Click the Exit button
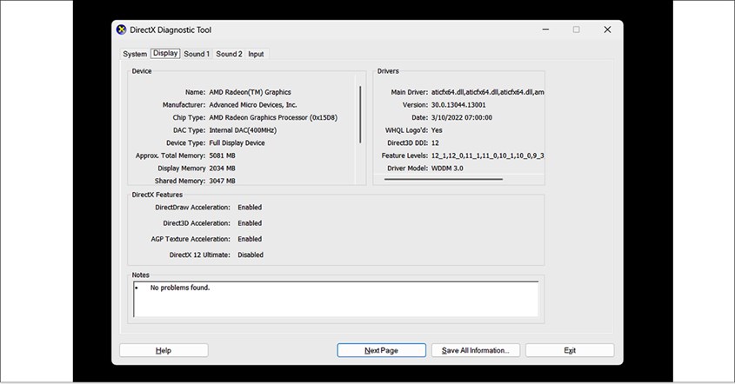Image resolution: width=735 pixels, height=384 pixels. point(570,350)
